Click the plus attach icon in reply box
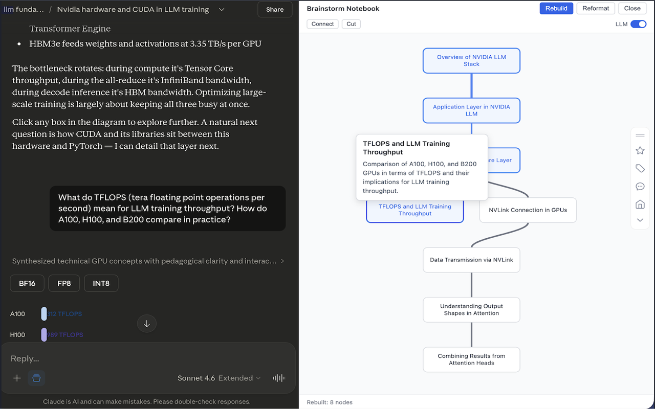 17,378
